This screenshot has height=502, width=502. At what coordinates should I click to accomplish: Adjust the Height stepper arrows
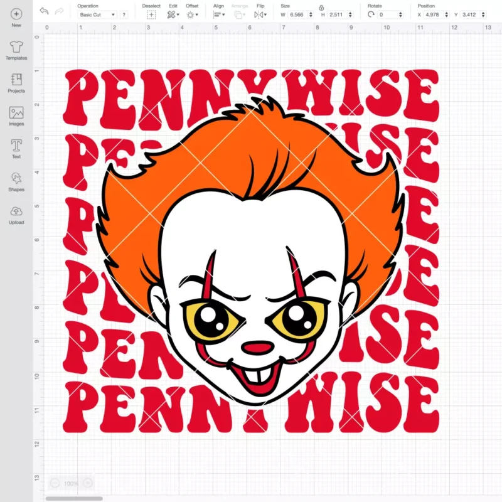(350, 14)
